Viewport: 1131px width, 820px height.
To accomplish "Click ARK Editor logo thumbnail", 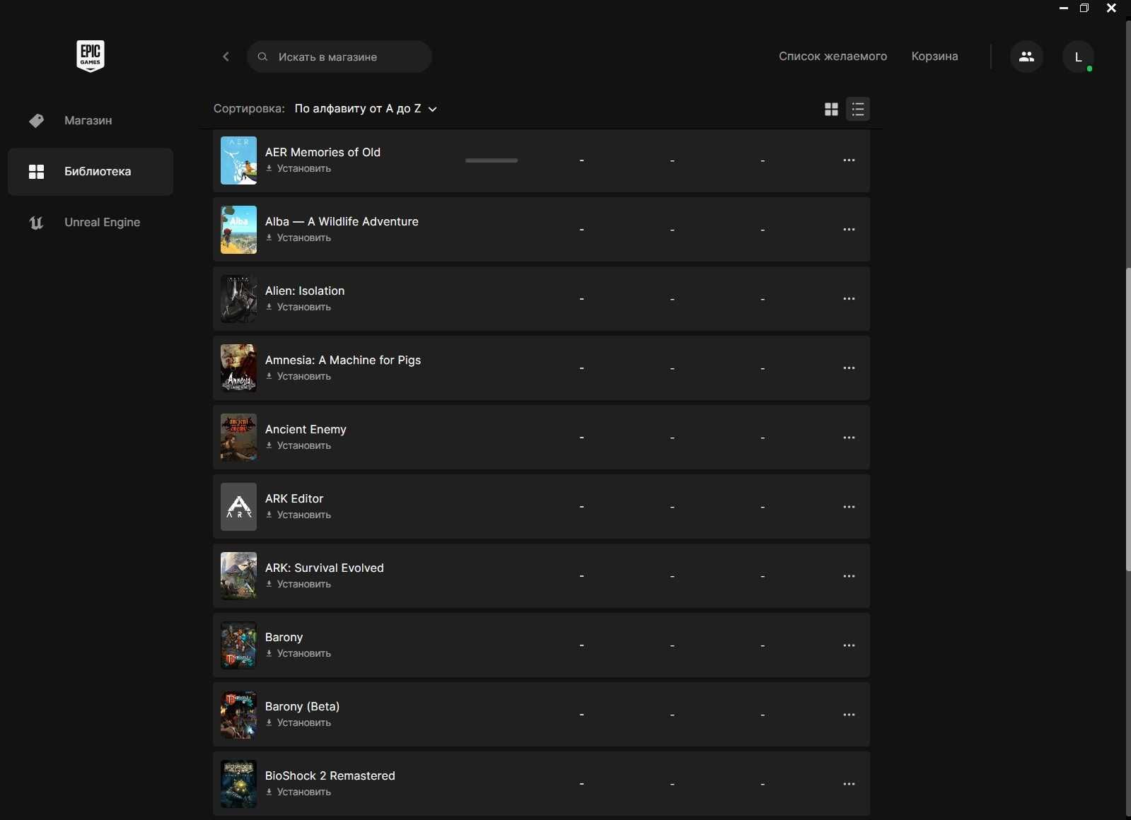I will pos(238,507).
